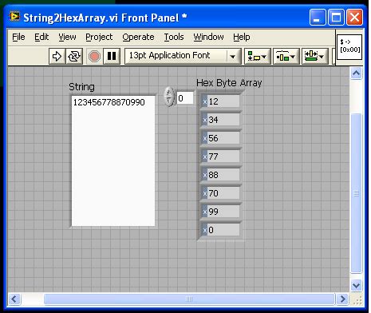Viewport: 371px width, 313px height.
Task: Click the horizontal scrollbar thumb
Action: 189,299
